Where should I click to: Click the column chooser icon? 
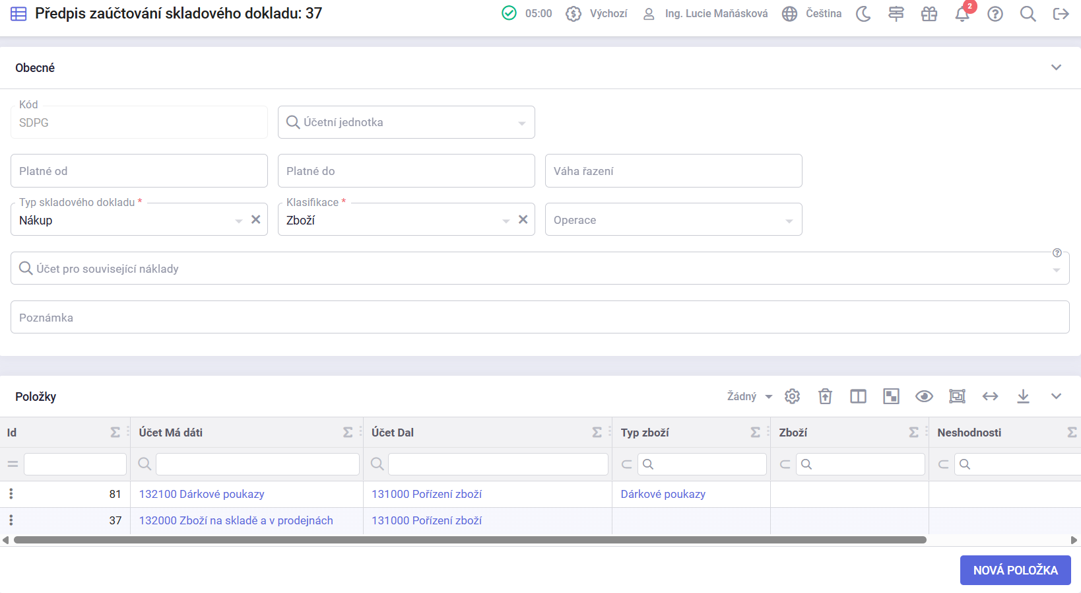858,396
